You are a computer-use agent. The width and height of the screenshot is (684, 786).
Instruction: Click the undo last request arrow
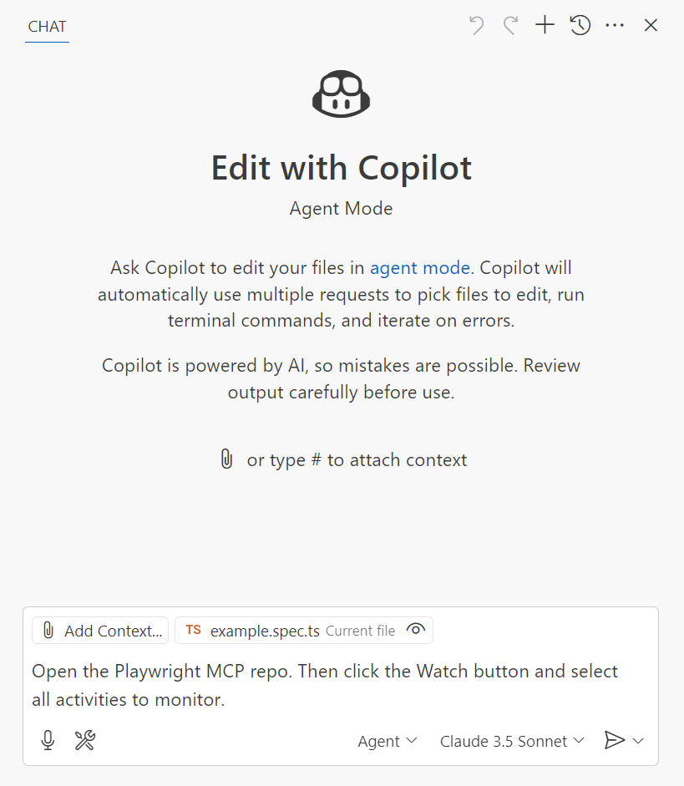[477, 26]
